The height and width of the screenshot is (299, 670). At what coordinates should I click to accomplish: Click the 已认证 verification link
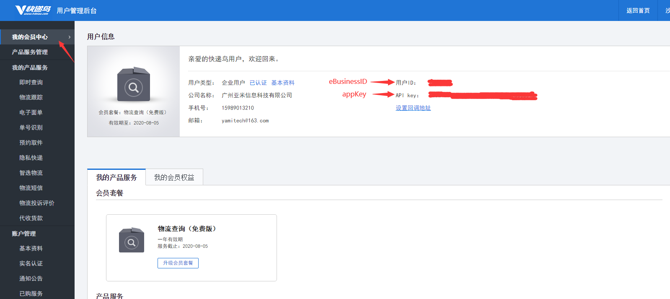pos(258,83)
